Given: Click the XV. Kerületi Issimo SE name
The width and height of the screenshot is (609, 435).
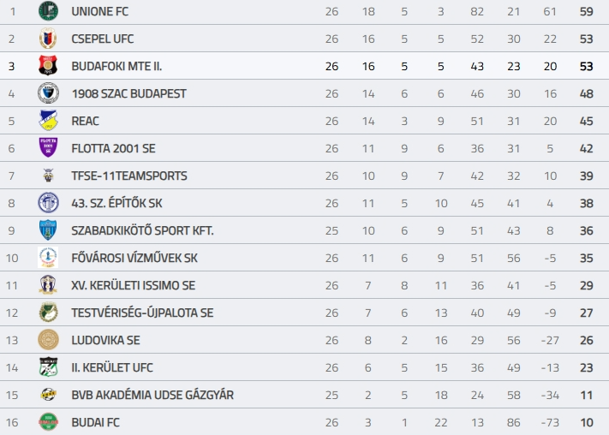Looking at the screenshot, I should pyautogui.click(x=134, y=285).
